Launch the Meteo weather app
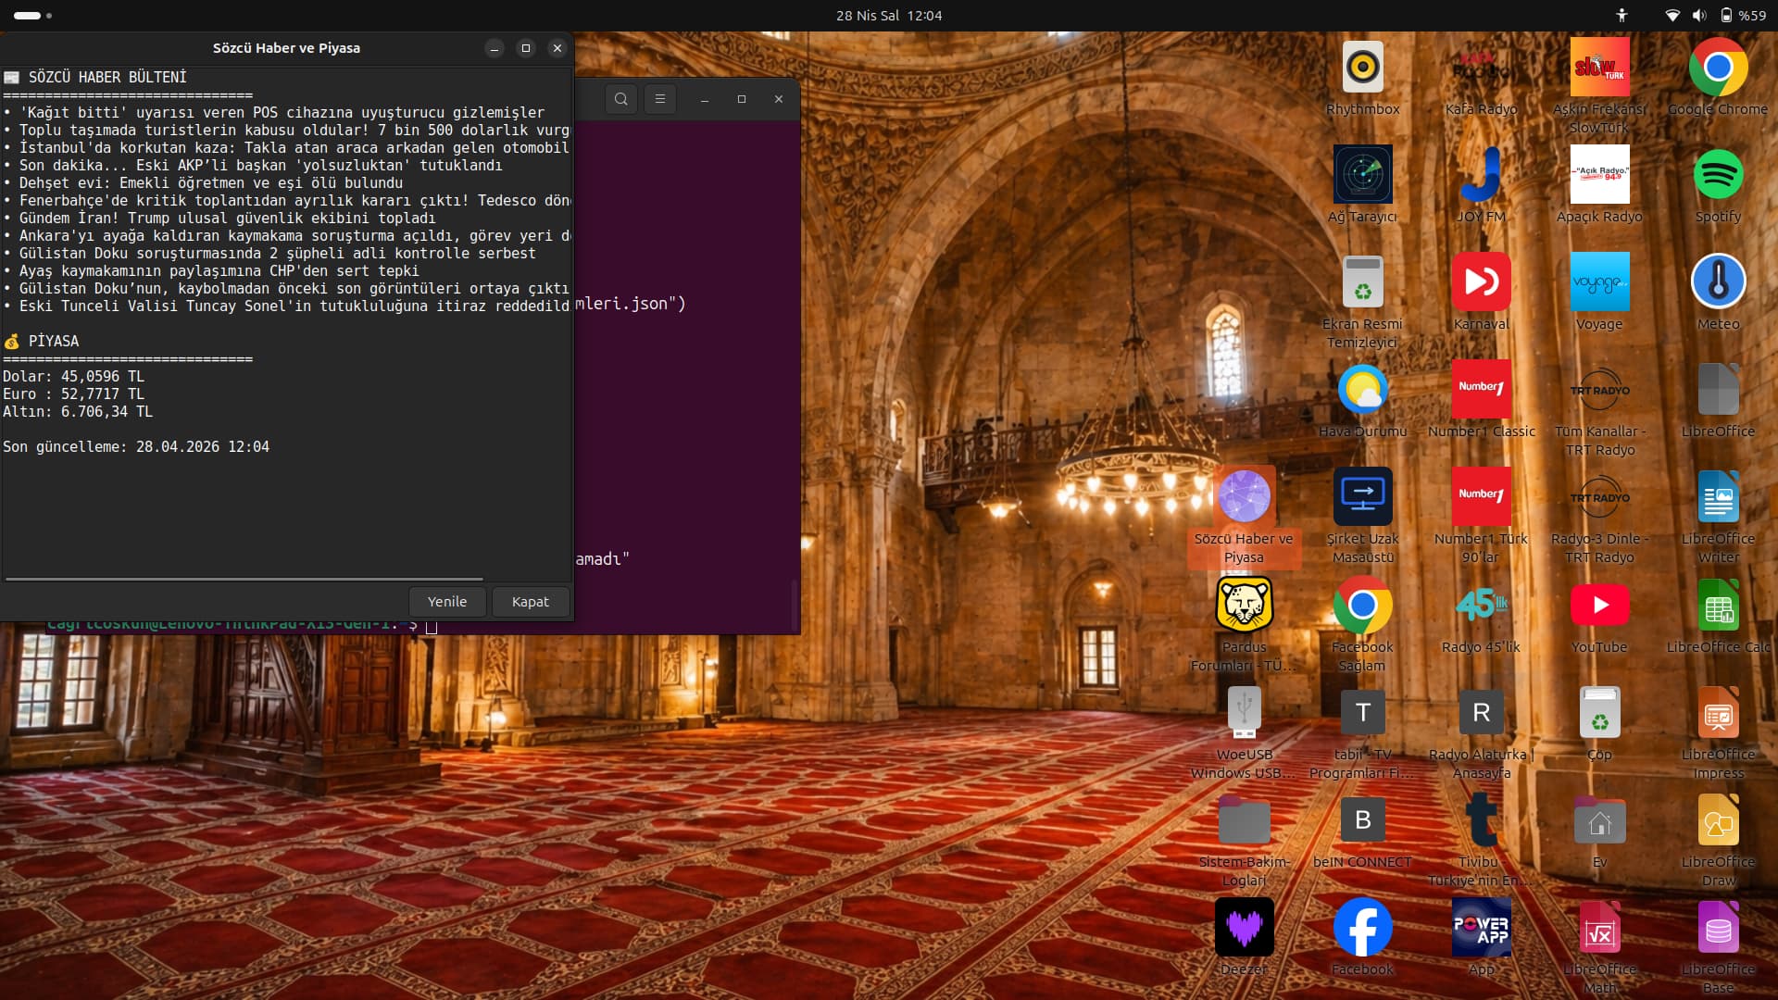Image resolution: width=1778 pixels, height=1000 pixels. point(1718,282)
